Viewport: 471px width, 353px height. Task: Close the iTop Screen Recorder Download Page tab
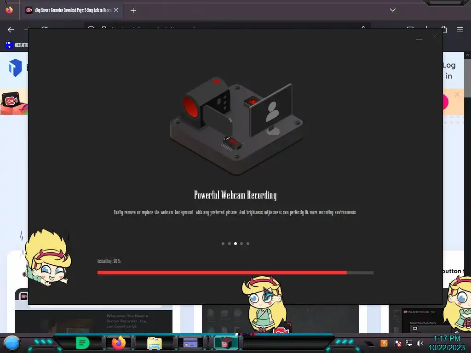[116, 10]
